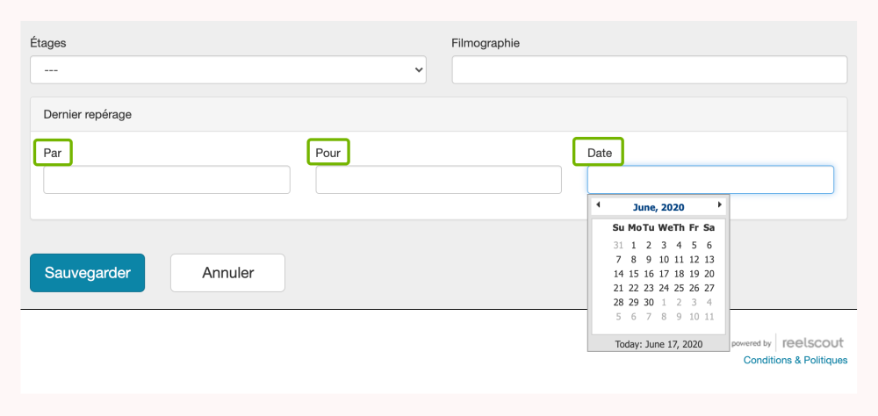Focus the Date input field
The width and height of the screenshot is (878, 416).
pyautogui.click(x=710, y=180)
